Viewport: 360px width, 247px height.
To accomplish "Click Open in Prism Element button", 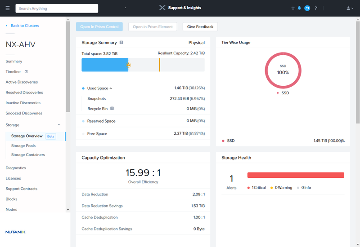I will click(x=153, y=27).
